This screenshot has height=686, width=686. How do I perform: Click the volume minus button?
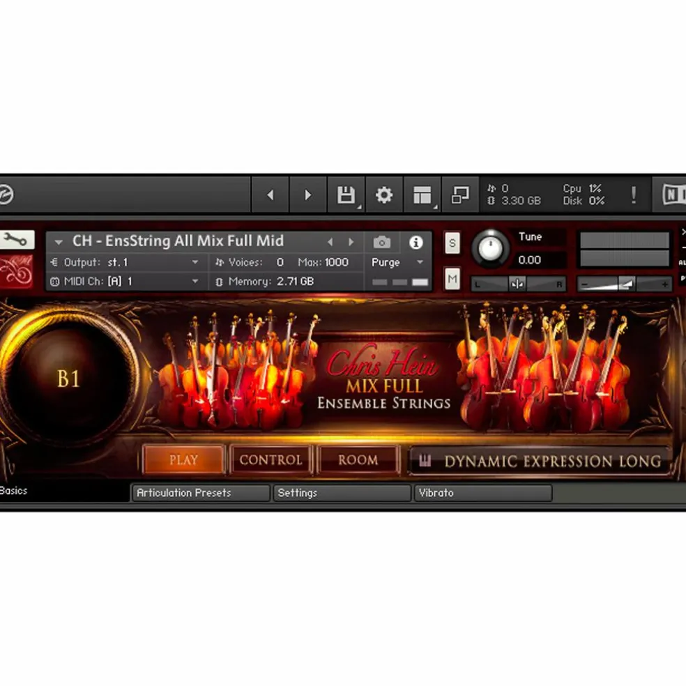[x=584, y=285]
